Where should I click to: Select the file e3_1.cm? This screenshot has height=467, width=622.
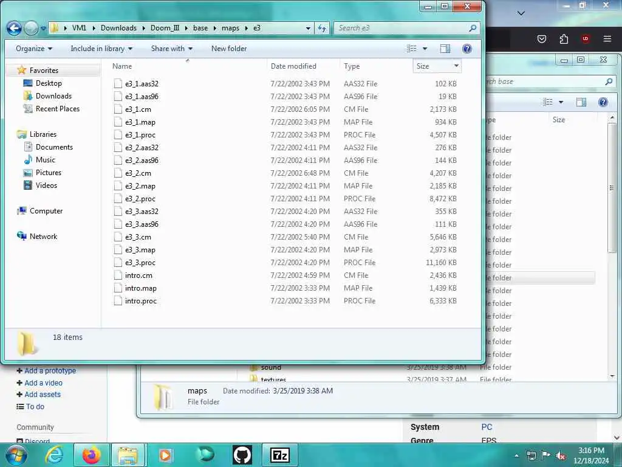click(138, 109)
